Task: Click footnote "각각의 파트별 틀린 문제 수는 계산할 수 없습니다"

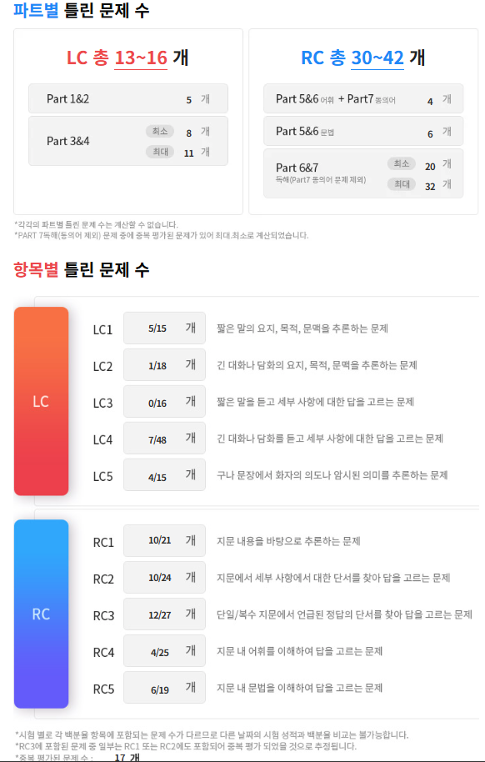Action: (96, 225)
